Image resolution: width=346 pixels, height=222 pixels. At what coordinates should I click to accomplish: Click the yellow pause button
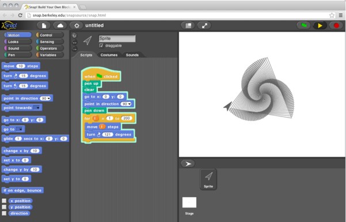coord(320,25)
